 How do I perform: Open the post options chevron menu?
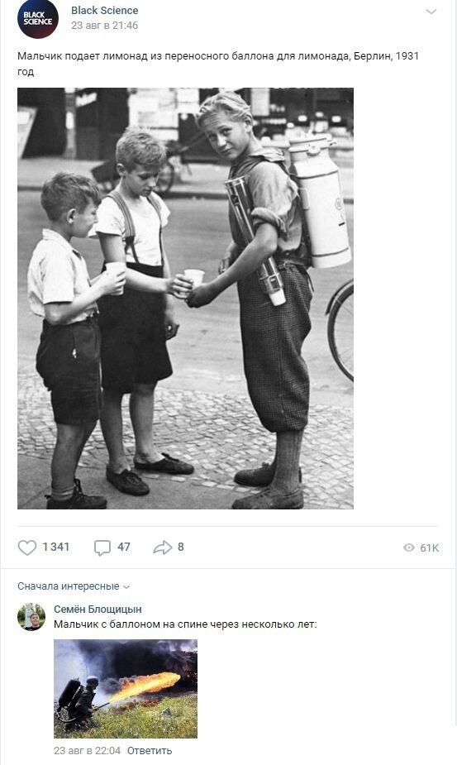point(431,12)
